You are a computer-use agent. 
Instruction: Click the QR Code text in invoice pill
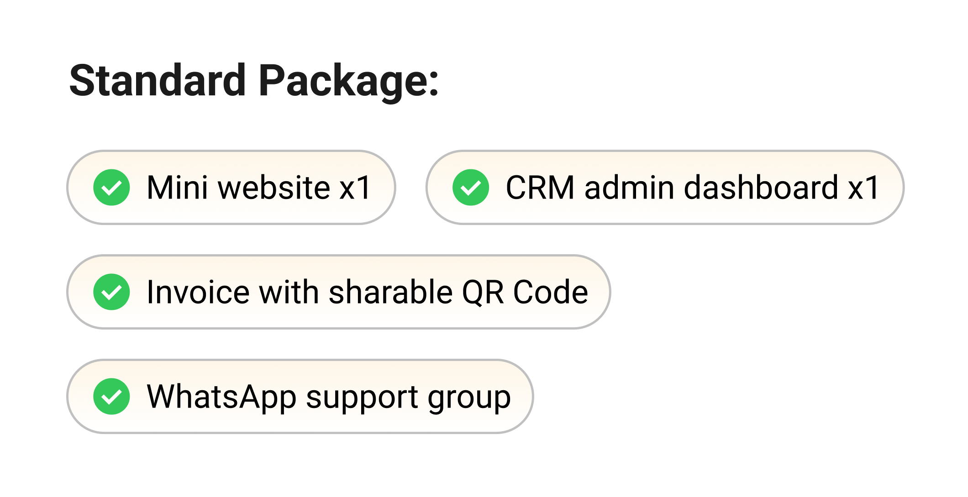tap(525, 292)
